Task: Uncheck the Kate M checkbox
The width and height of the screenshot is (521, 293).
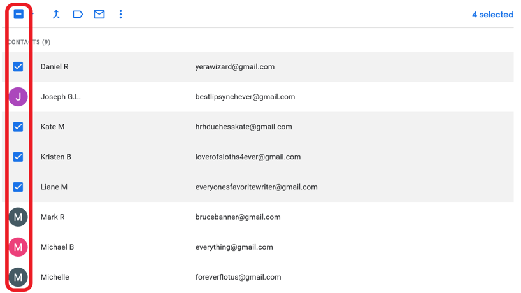Action: 18,127
